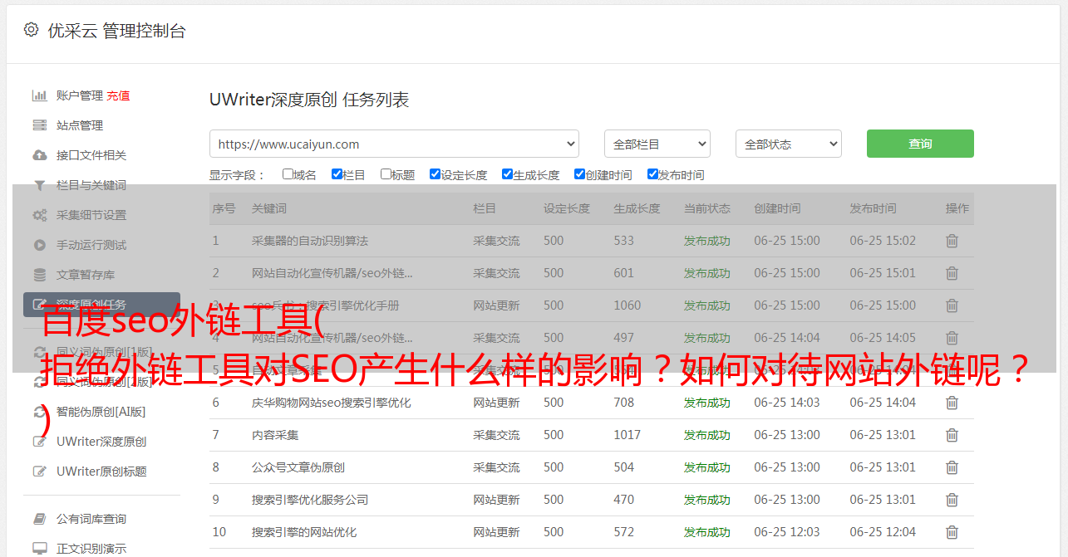1068x557 pixels.
Task: Click the play icon for 手动运行测试
Action: click(x=39, y=245)
